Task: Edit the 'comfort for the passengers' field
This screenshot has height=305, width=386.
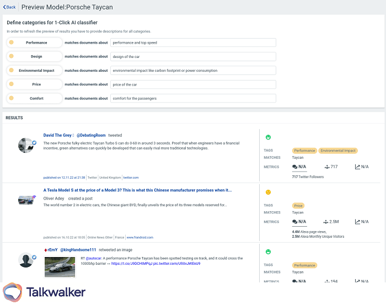Action: [193, 98]
